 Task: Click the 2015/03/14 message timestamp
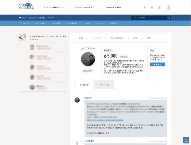point(158,98)
